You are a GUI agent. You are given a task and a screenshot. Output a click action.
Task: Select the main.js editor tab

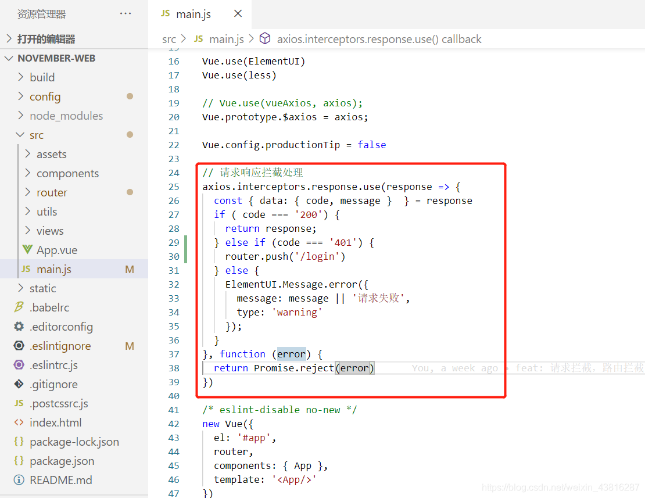coord(200,14)
